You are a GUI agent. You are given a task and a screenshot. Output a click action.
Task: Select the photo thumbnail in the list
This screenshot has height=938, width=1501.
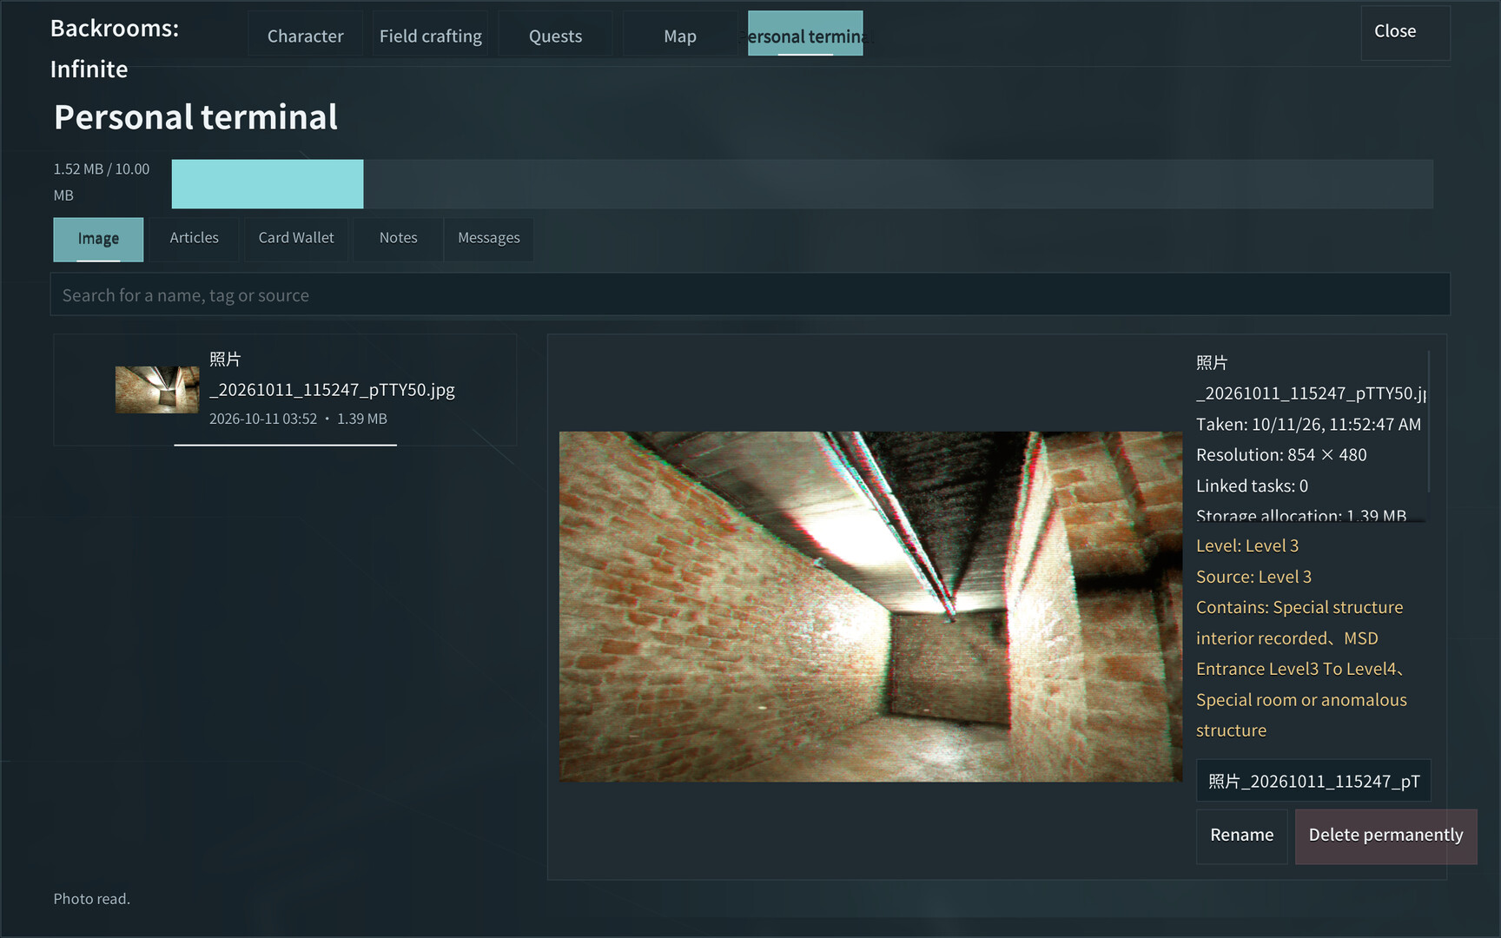[x=157, y=389]
